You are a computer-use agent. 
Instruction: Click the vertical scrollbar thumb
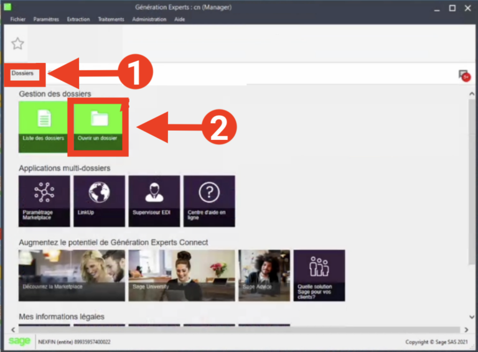[472, 182]
